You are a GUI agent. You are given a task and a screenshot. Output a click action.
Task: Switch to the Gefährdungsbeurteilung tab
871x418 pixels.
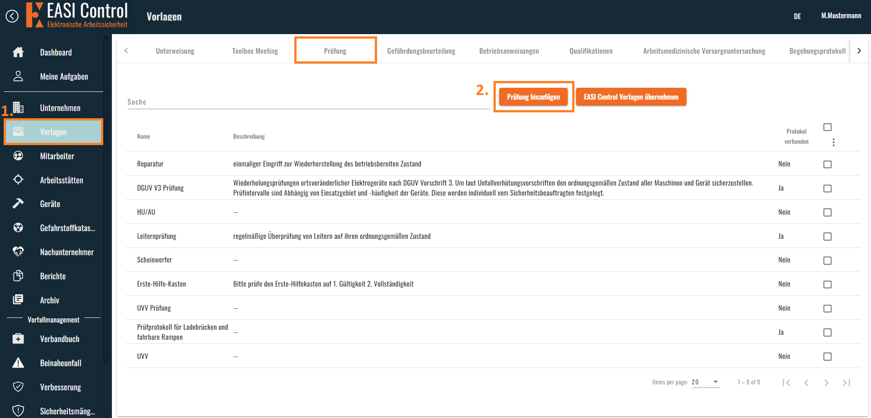[x=421, y=51]
